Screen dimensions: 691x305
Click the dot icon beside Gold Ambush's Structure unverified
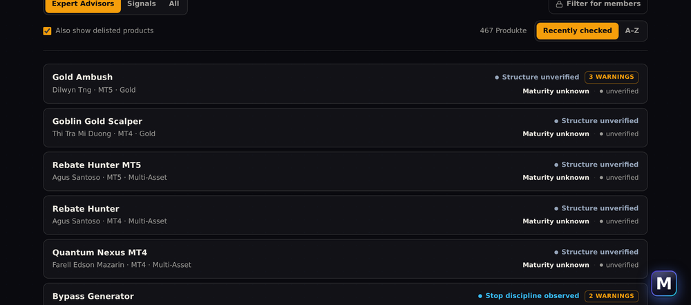click(x=497, y=77)
